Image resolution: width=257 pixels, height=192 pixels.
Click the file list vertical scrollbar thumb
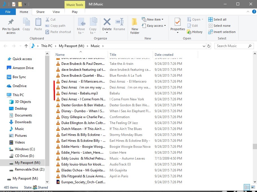click(x=255, y=146)
